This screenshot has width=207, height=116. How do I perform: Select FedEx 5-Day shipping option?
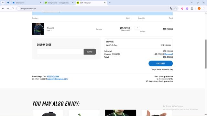point(112,45)
